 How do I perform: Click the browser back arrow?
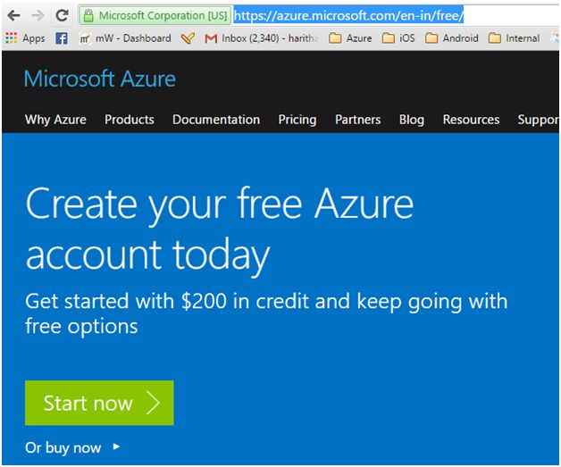[x=14, y=15]
